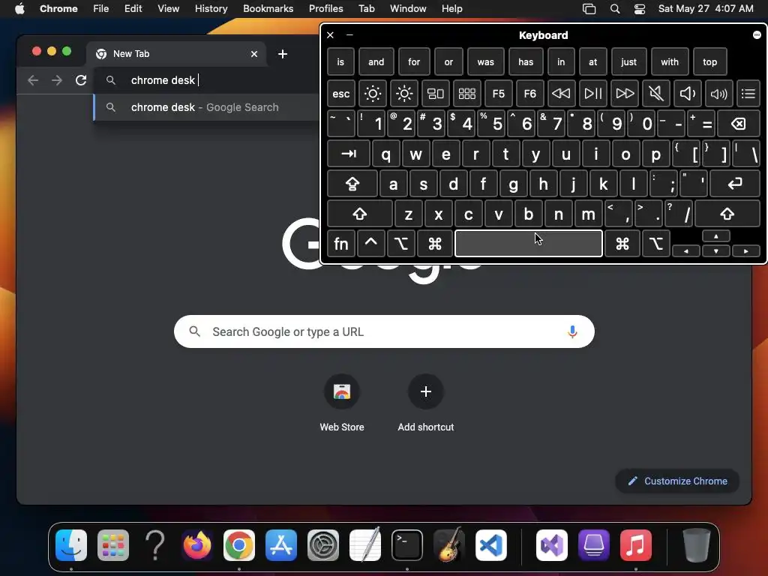Click the address bar with 'chrome desk'
This screenshot has height=576, width=768.
coord(205,79)
